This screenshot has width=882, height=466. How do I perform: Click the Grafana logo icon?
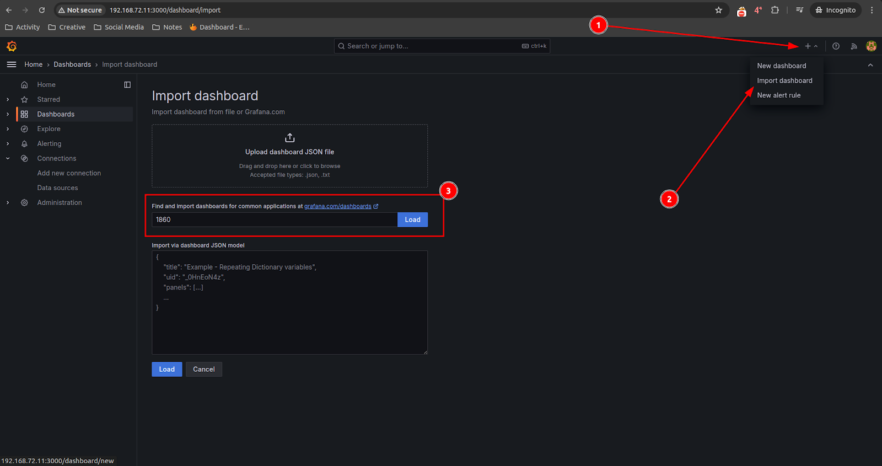(12, 46)
